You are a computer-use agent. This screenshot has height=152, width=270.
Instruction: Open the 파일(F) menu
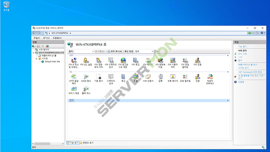point(37,38)
